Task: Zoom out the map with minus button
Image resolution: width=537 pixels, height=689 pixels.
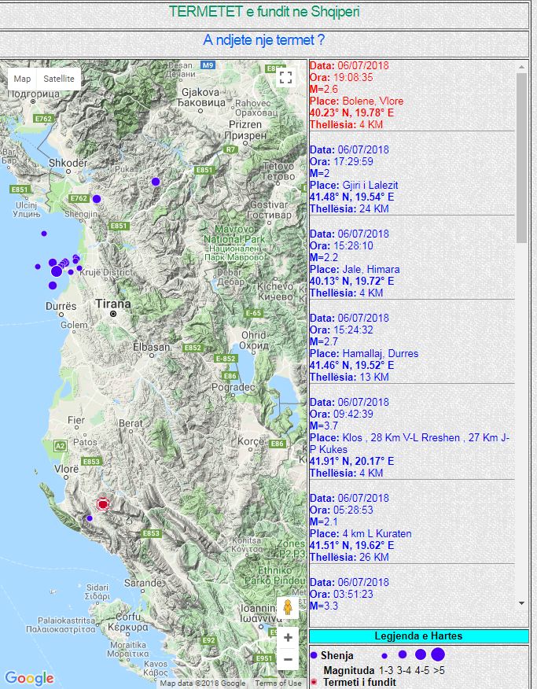Action: click(x=288, y=659)
